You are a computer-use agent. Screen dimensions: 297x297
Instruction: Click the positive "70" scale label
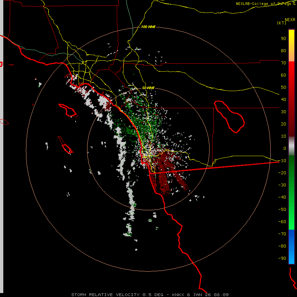[283, 63]
